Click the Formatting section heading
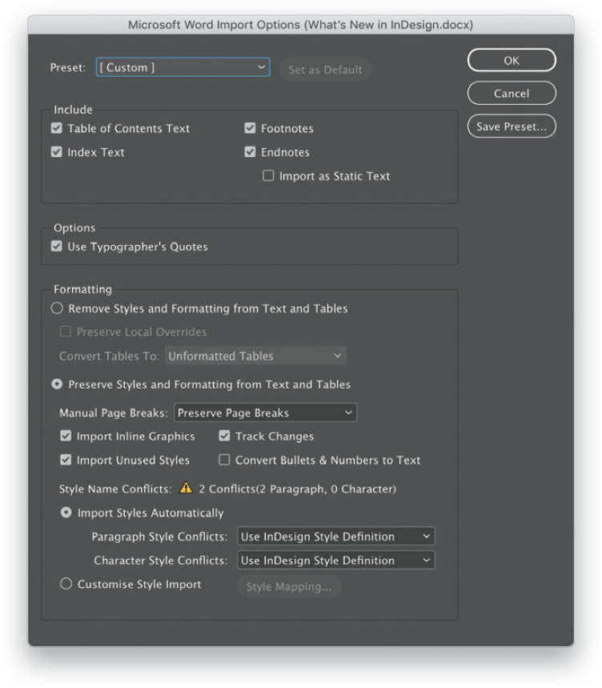 click(x=83, y=289)
